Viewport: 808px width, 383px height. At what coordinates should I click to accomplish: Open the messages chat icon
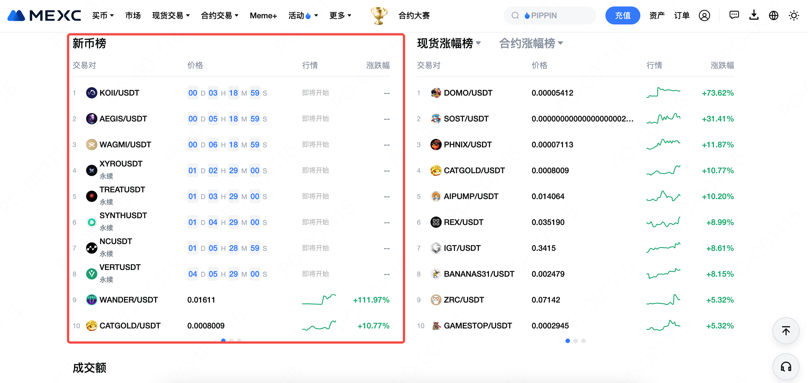(x=734, y=15)
